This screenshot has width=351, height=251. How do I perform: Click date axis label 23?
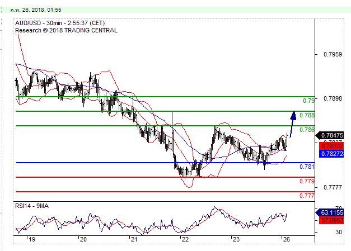coord(236,239)
